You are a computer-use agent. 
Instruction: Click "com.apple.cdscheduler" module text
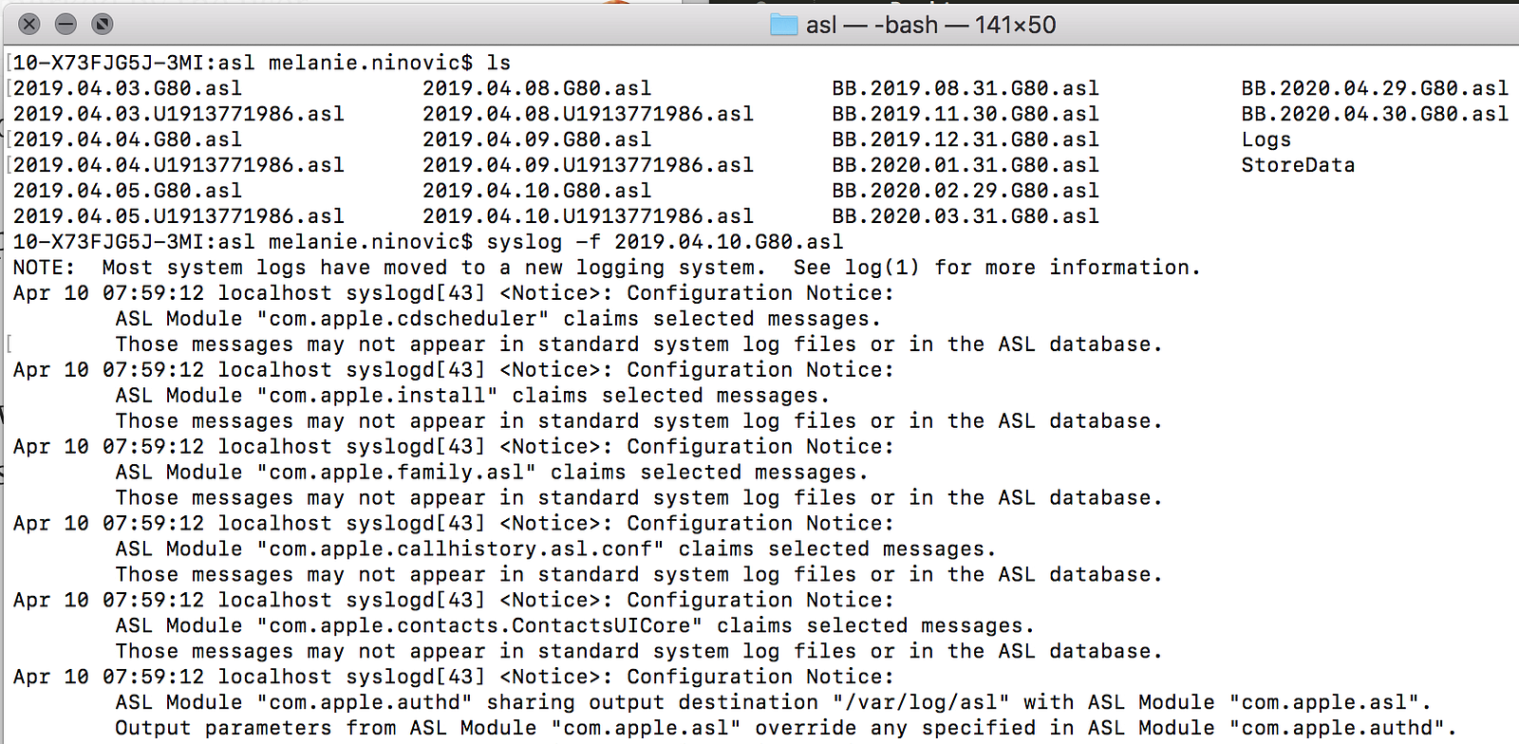pos(403,319)
